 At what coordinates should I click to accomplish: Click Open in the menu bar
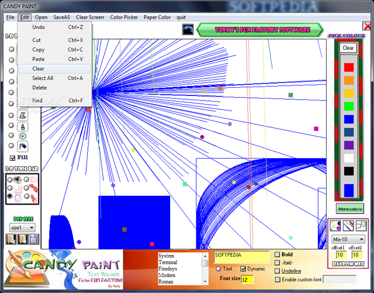pyautogui.click(x=41, y=17)
